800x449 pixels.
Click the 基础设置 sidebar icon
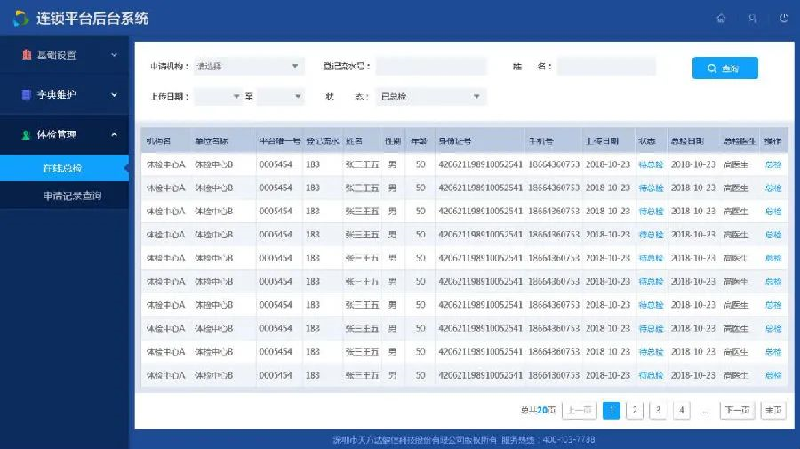click(x=27, y=55)
